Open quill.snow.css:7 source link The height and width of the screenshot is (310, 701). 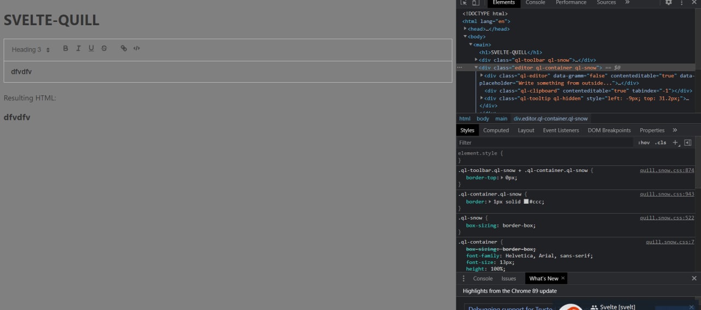click(670, 242)
